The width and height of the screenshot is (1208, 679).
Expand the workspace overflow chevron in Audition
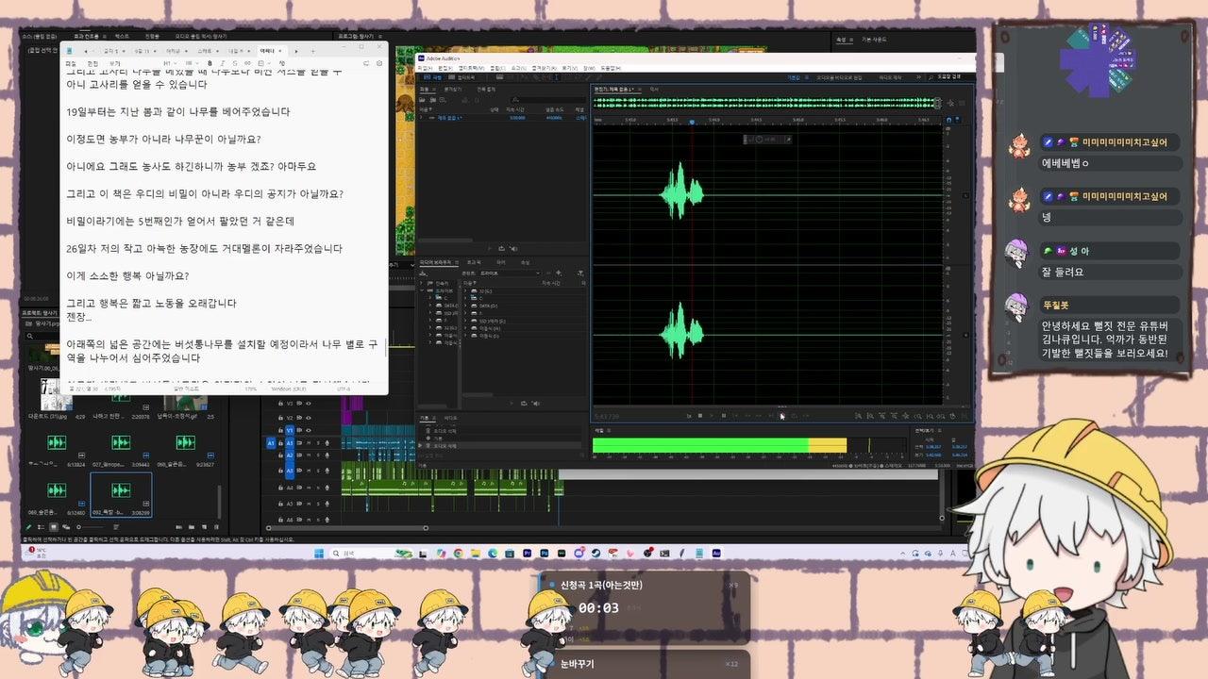tap(918, 77)
